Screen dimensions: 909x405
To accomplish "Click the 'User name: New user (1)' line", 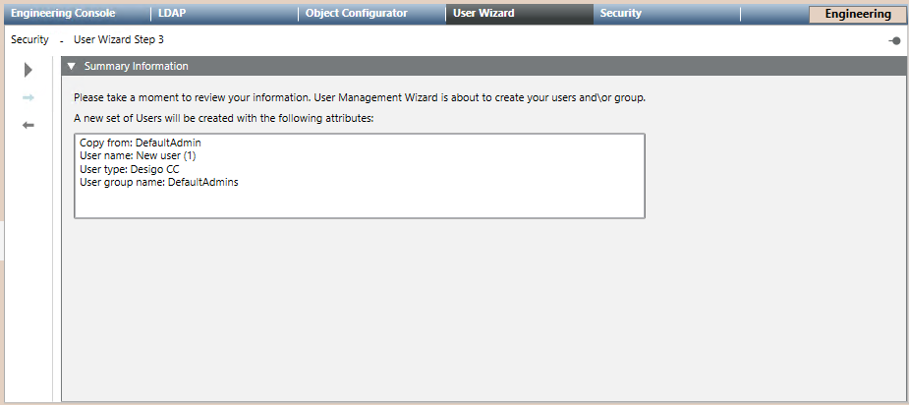I will pos(138,156).
